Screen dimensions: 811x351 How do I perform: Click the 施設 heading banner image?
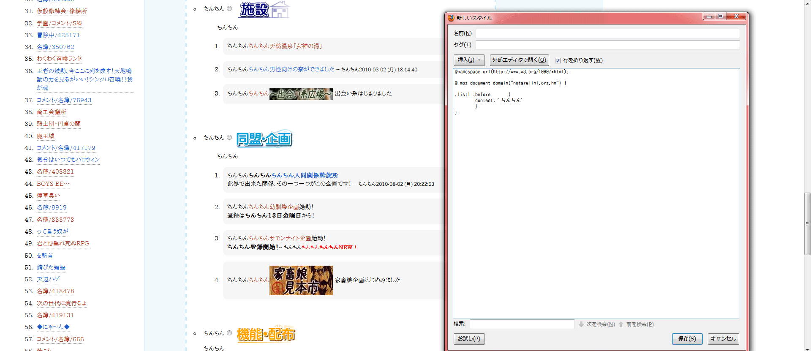[264, 9]
